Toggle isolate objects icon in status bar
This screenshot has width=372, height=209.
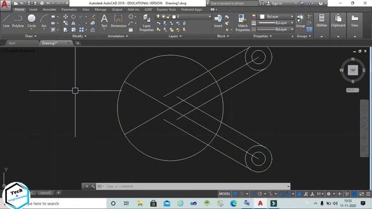click(x=347, y=194)
